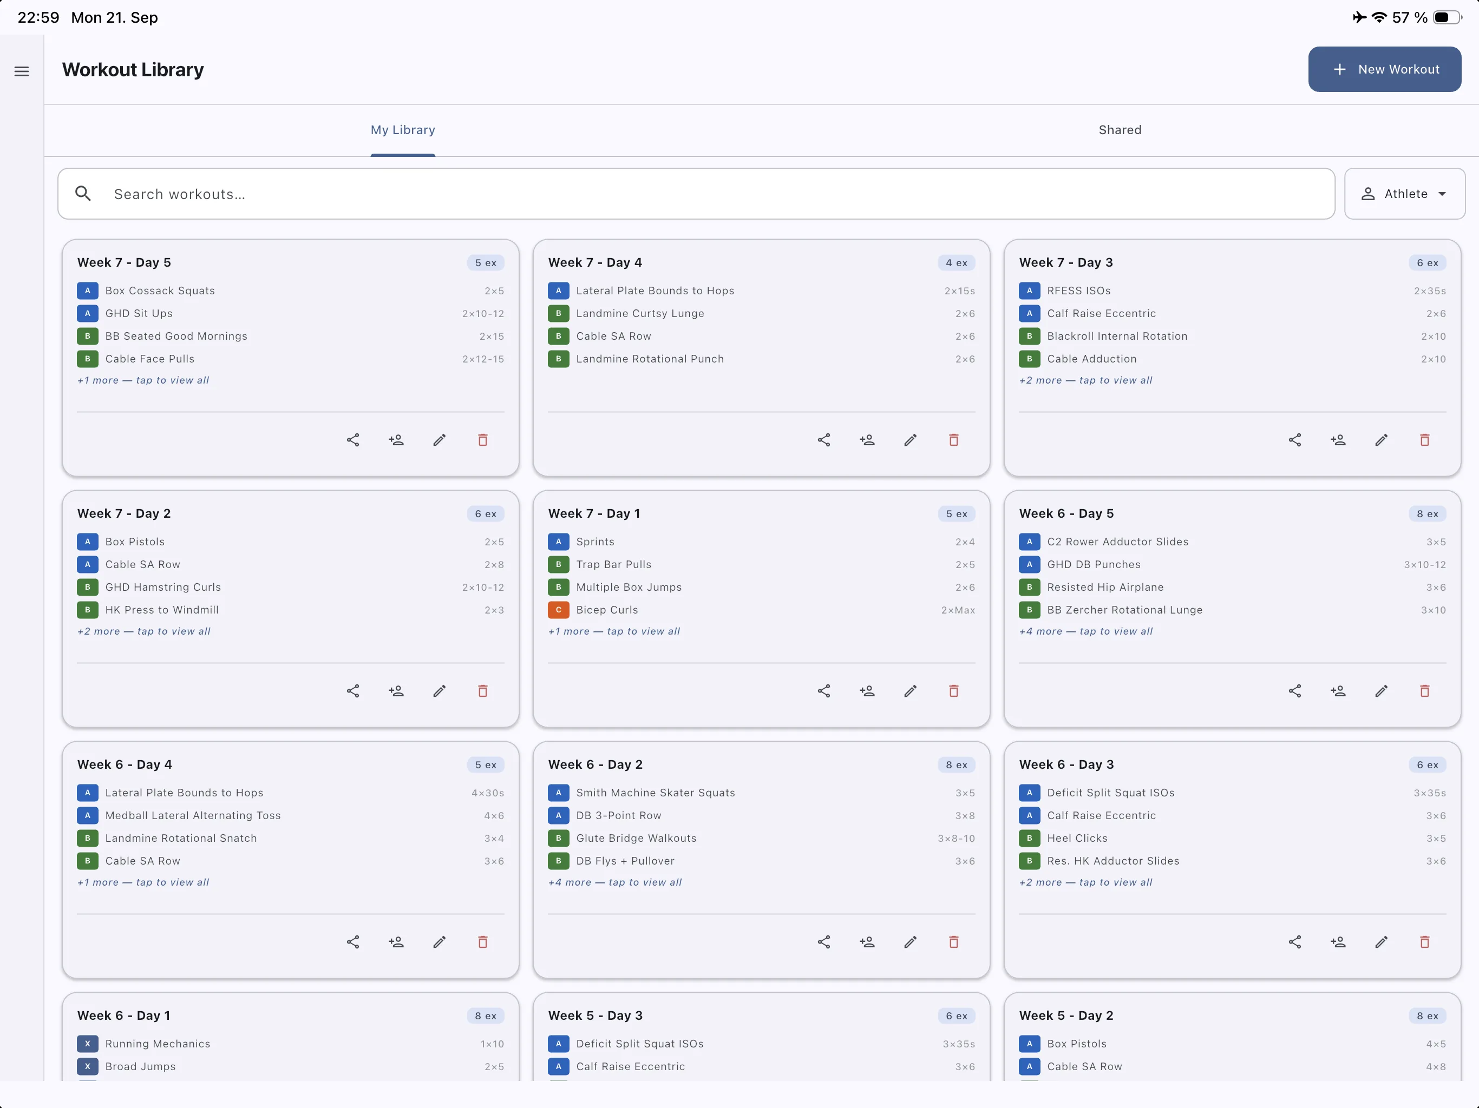
Task: Select the Bicep Curls exercise row
Action: point(761,610)
